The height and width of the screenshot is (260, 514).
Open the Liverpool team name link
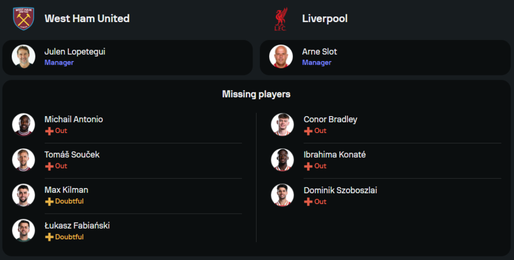coord(325,18)
